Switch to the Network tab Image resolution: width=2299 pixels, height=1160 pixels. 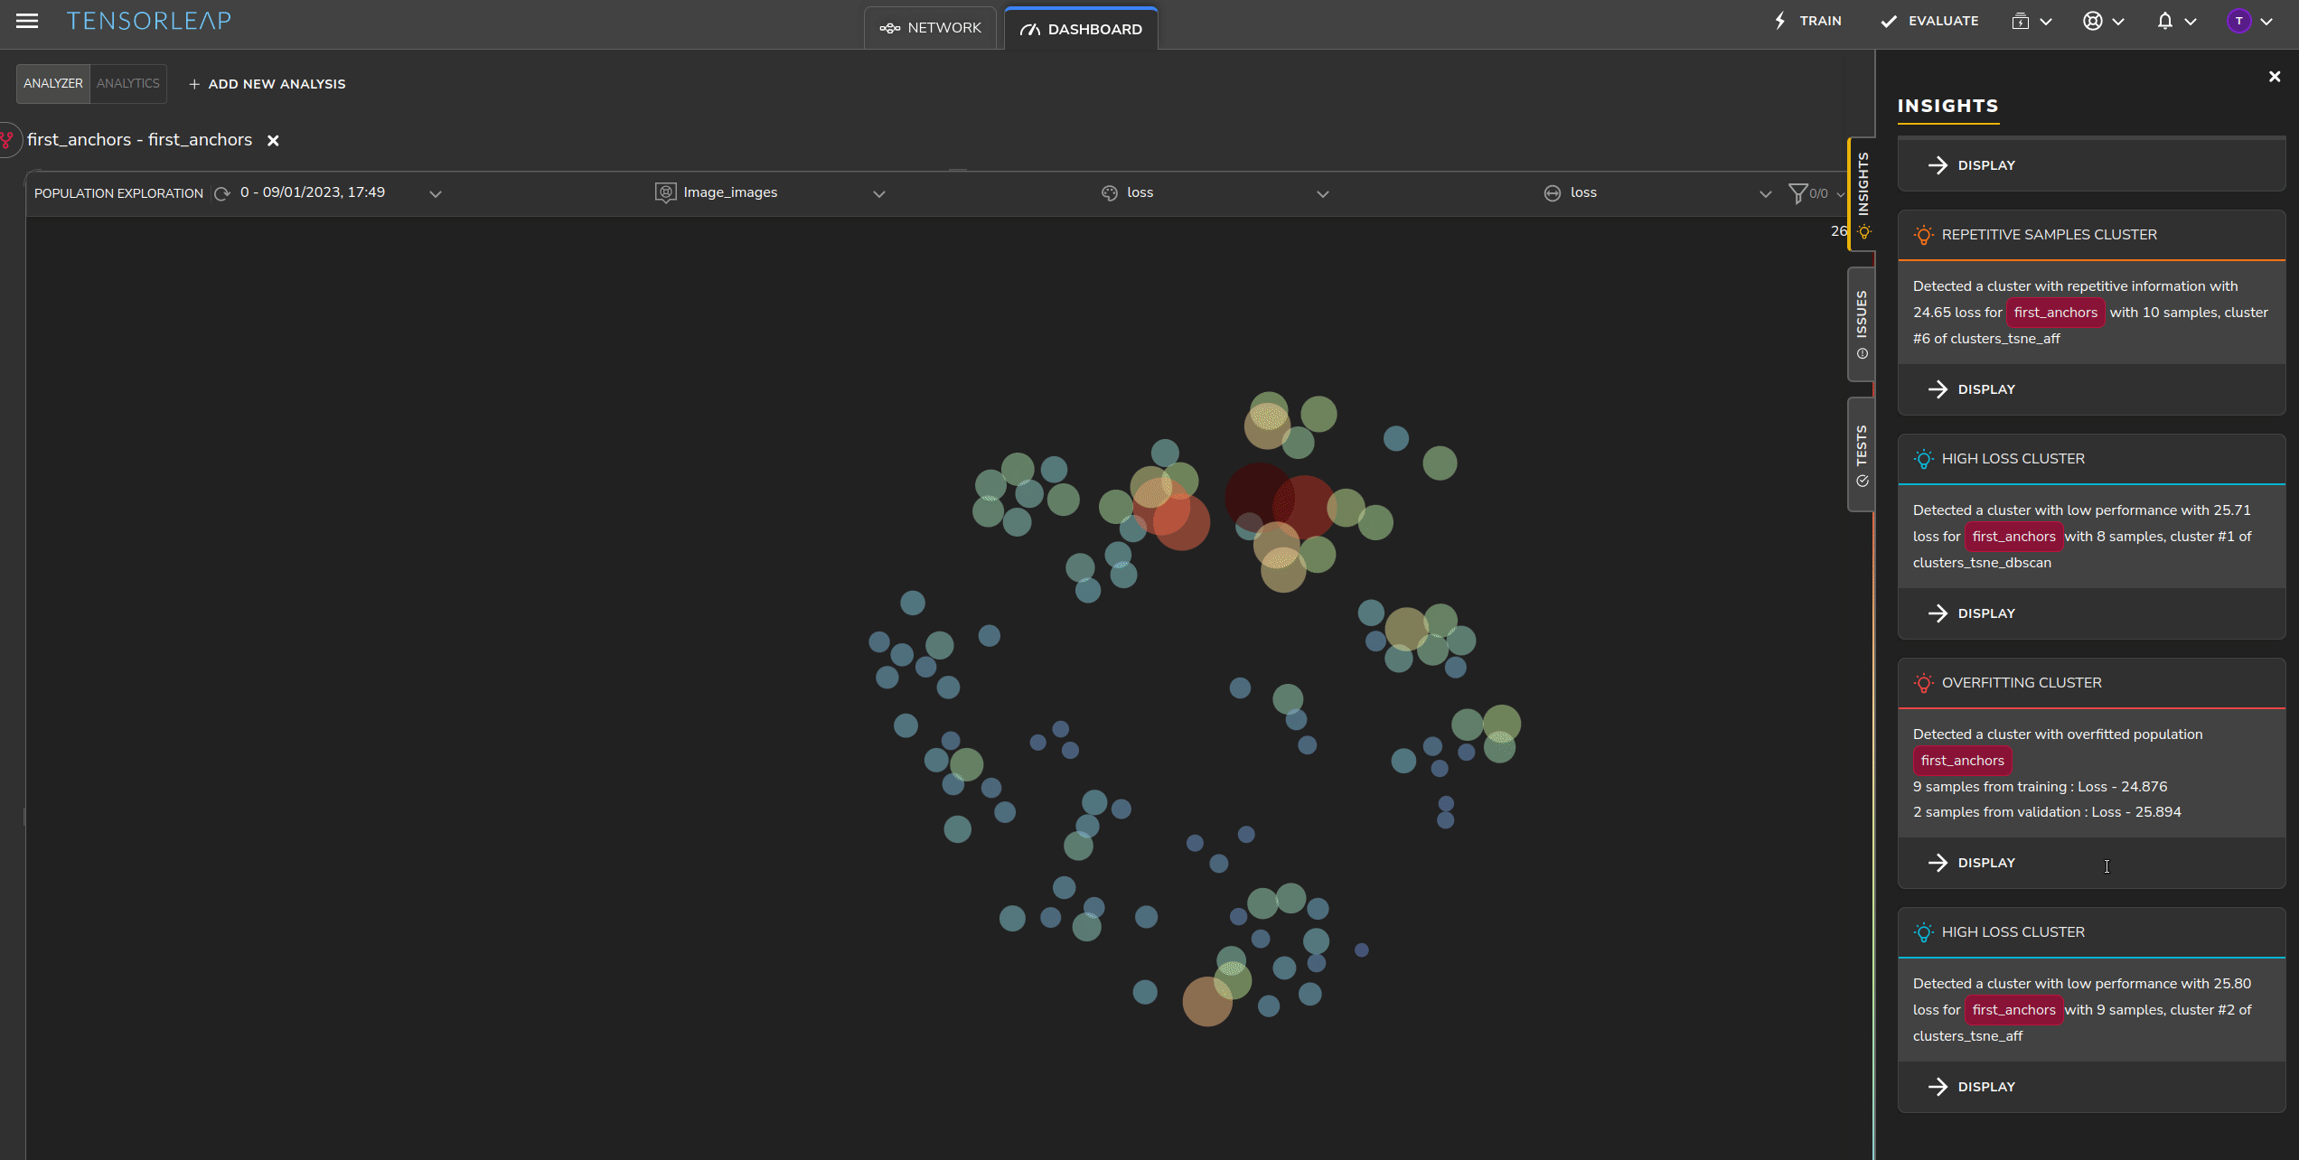(x=931, y=28)
